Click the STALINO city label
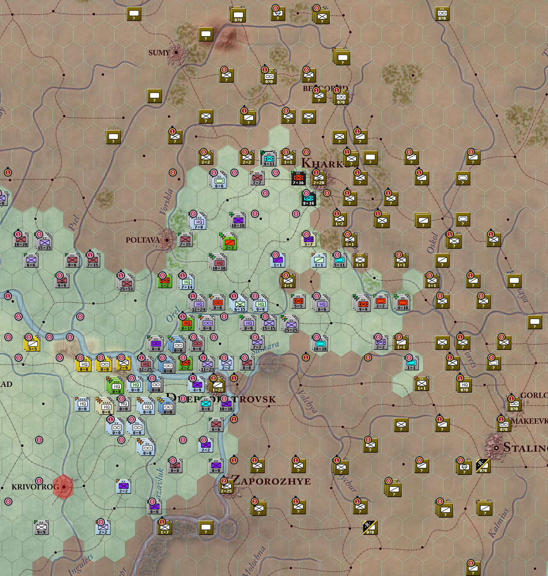Screen dimensions: 548x576 (526, 447)
